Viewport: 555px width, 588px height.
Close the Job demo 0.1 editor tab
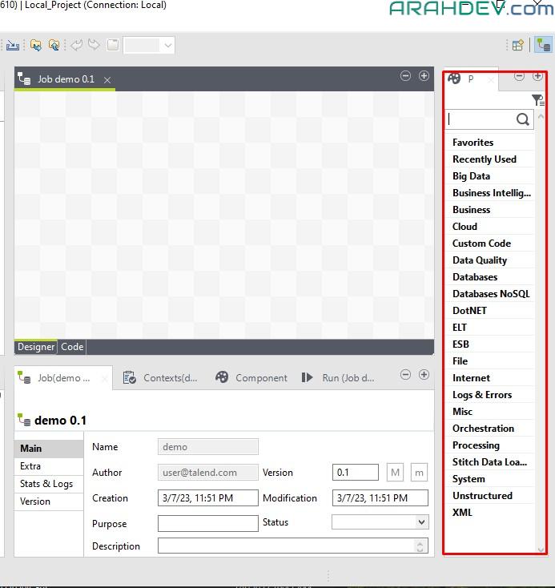[x=107, y=79]
